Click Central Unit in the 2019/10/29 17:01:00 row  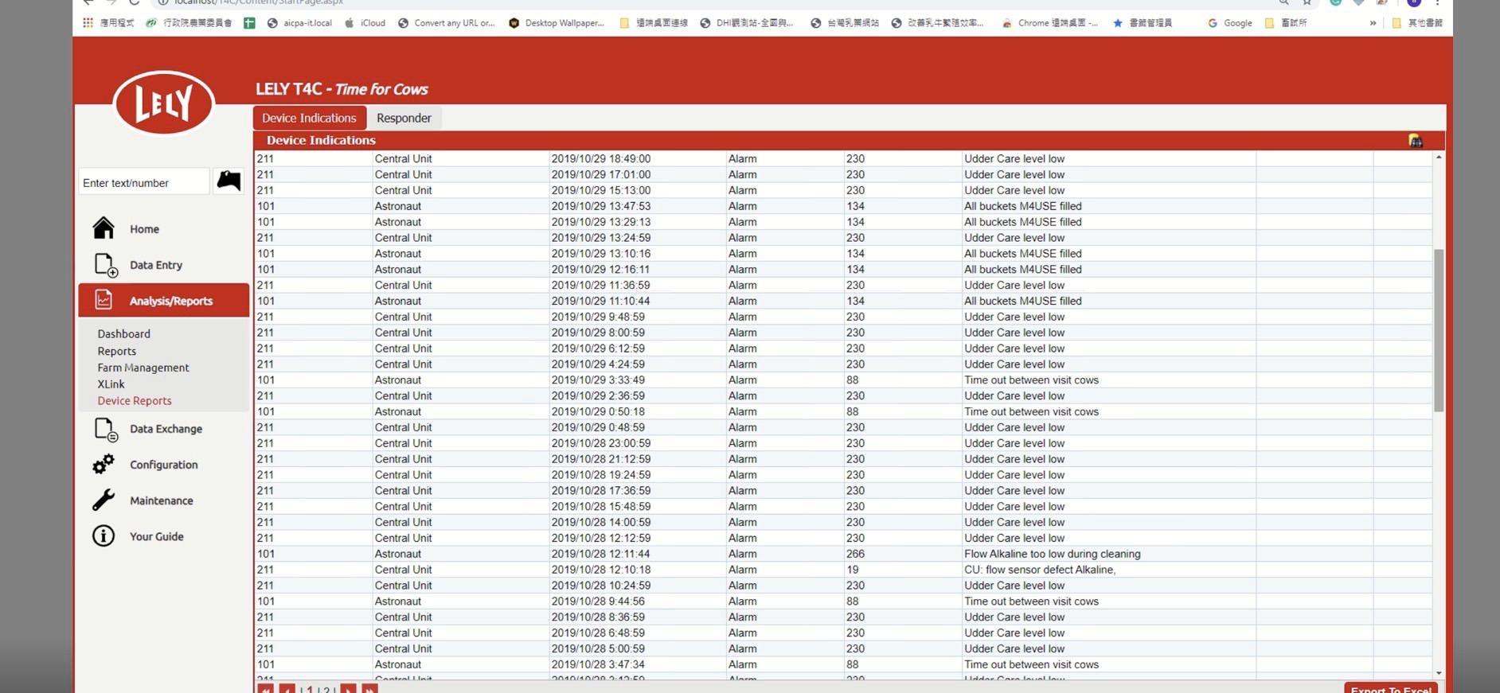403,174
